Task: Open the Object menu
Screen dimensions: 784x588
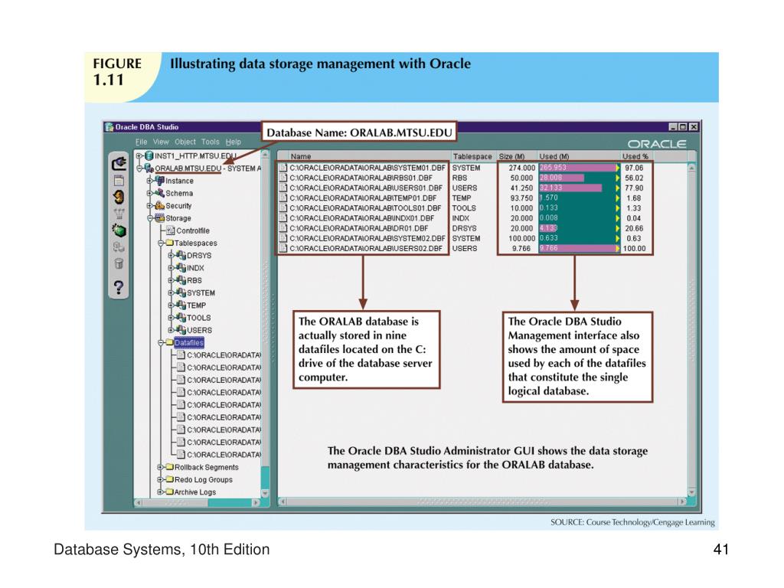Action: (x=185, y=142)
